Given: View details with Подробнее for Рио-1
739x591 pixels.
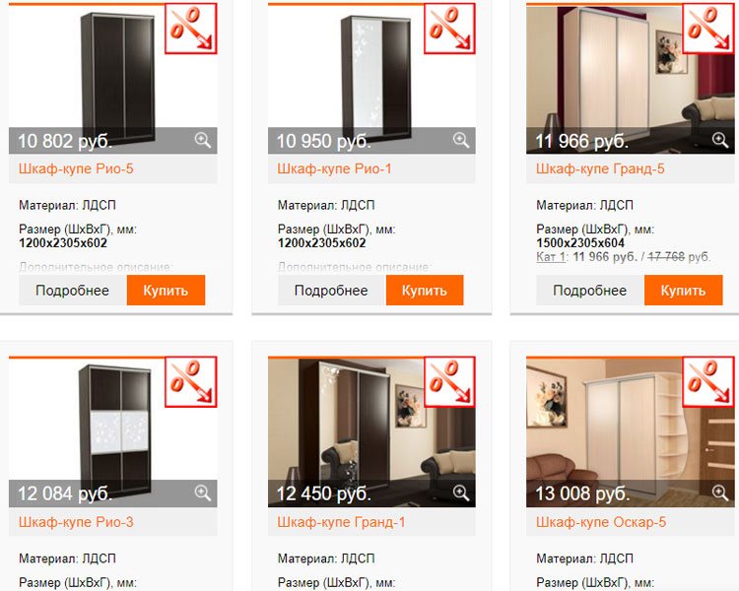Looking at the screenshot, I should tap(331, 291).
